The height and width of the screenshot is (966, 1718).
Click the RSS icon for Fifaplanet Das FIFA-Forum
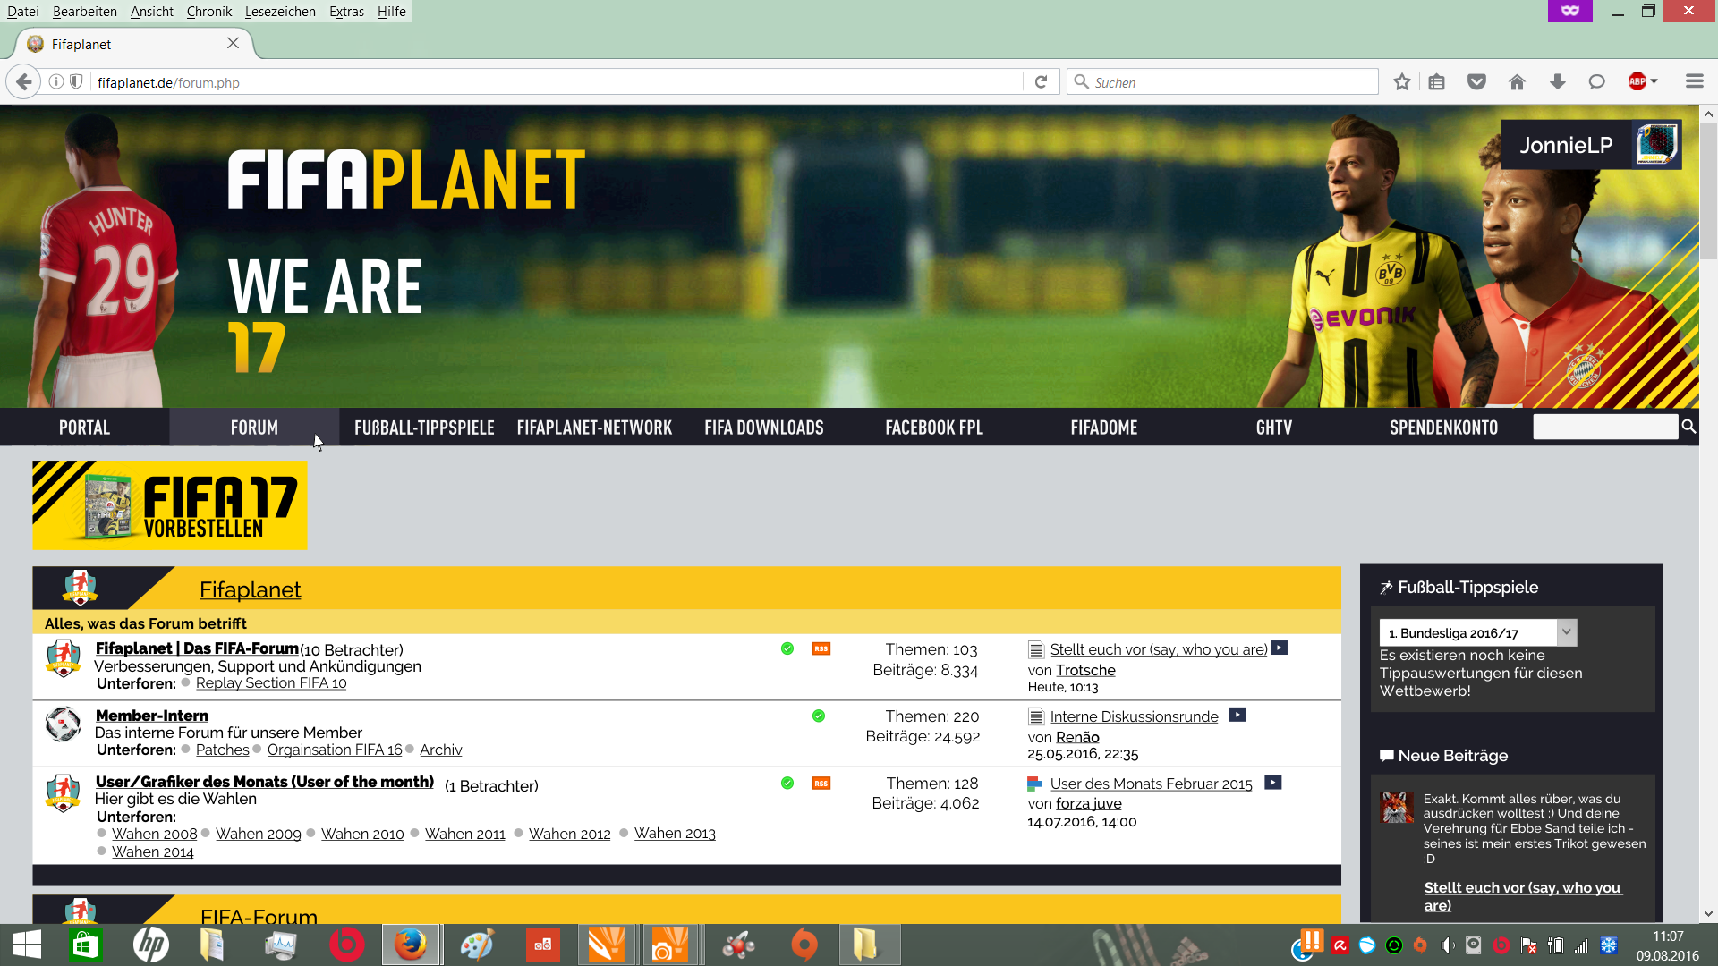[x=821, y=649]
